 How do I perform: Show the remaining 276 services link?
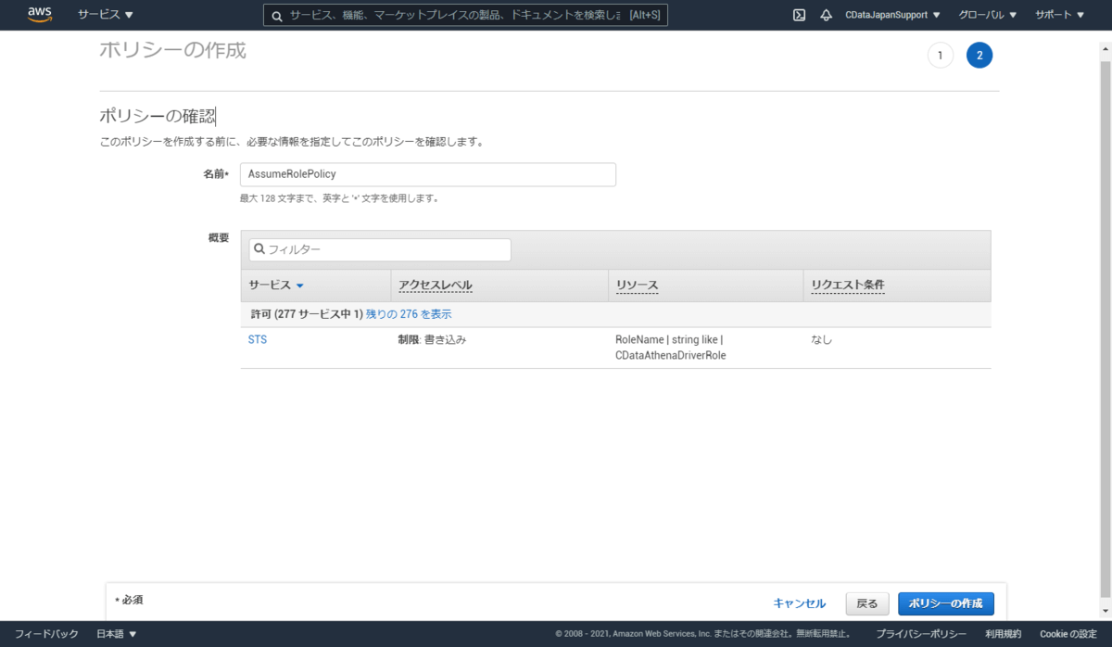[409, 314]
